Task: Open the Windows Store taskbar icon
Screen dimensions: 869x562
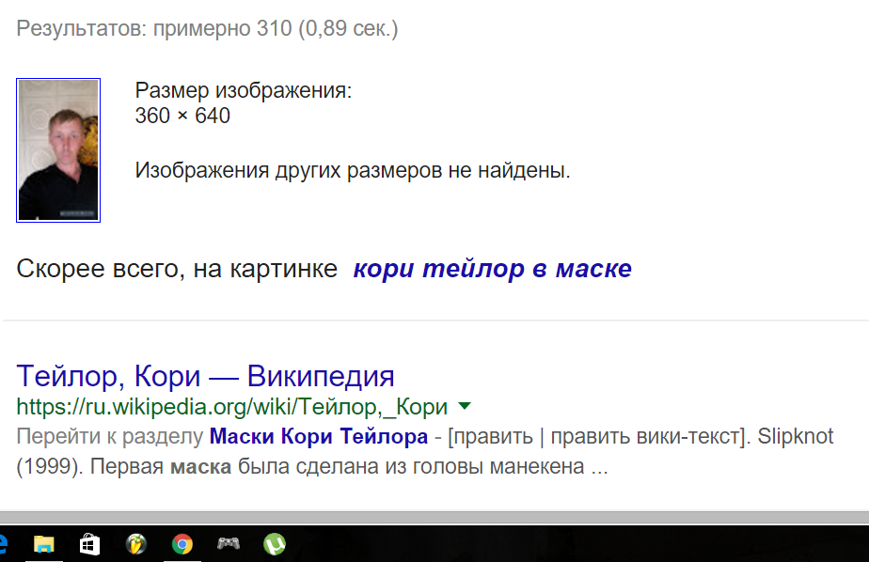Action: tap(89, 544)
